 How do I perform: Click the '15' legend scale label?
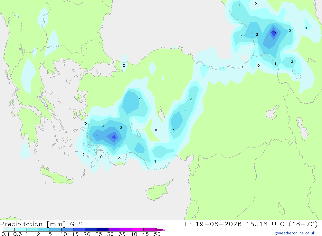75,234
